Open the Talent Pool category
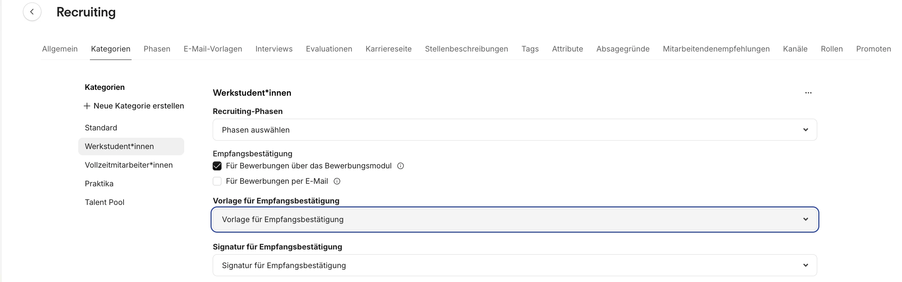902x282 pixels. pos(105,202)
